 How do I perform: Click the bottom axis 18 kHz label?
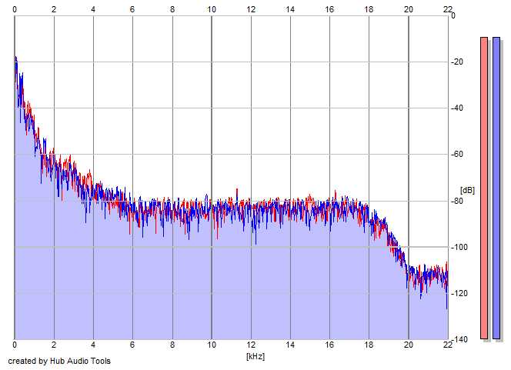click(369, 345)
